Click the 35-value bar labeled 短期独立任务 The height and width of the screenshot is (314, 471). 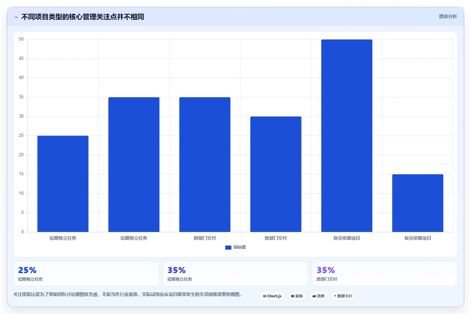pos(134,164)
